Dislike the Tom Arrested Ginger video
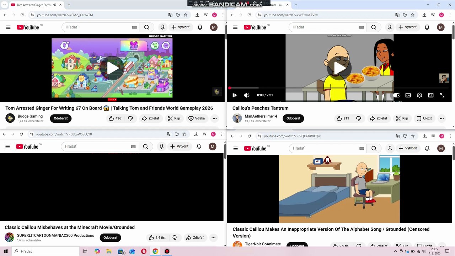Screen dimensions: 455x256 click(130, 118)
